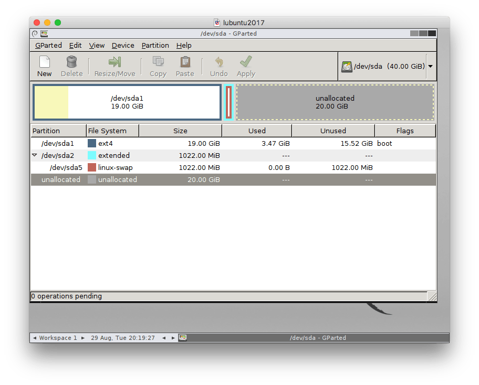Sort by Flags column header
The width and height of the screenshot is (479, 385).
tap(405, 131)
